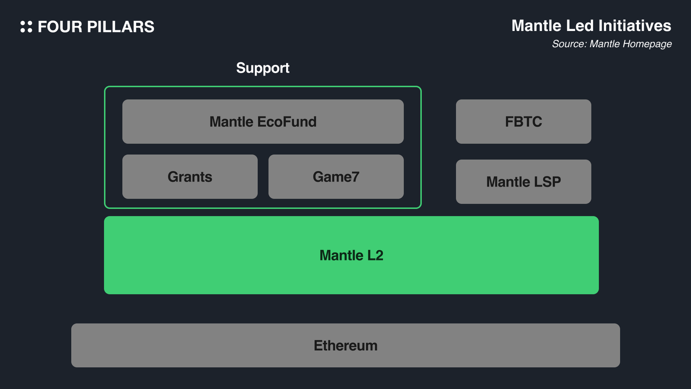Click the Grants box

(x=190, y=177)
